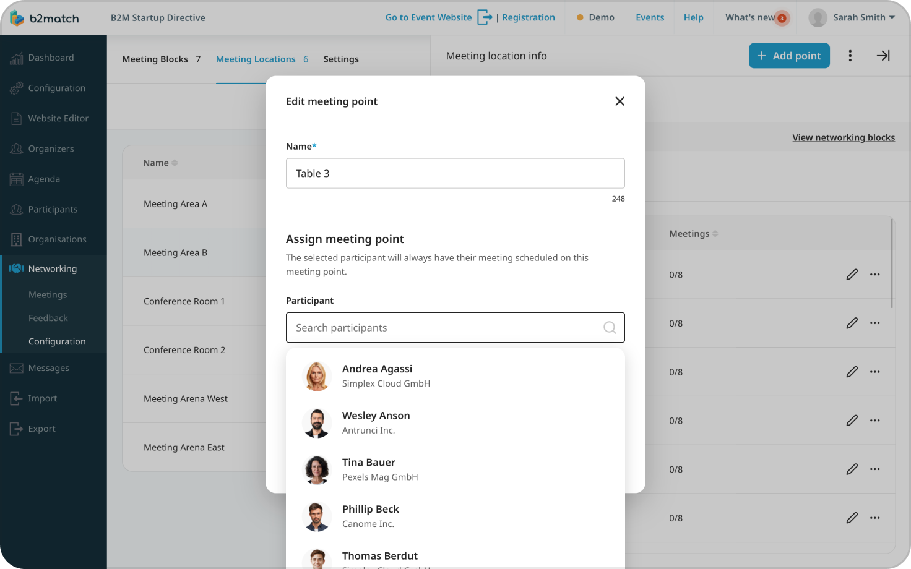Click the Go to Event Website link
Screen dimensions: 911x569
428,17
